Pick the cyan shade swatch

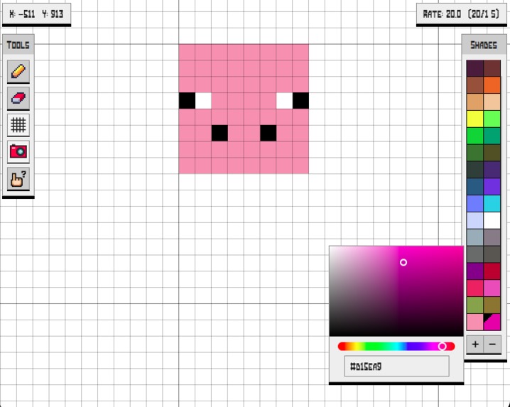point(492,203)
